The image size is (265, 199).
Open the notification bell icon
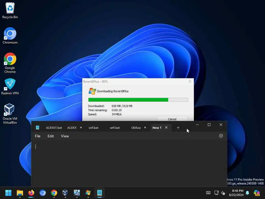[247, 193]
